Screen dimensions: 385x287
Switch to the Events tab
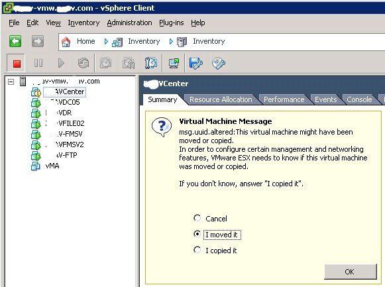click(325, 99)
